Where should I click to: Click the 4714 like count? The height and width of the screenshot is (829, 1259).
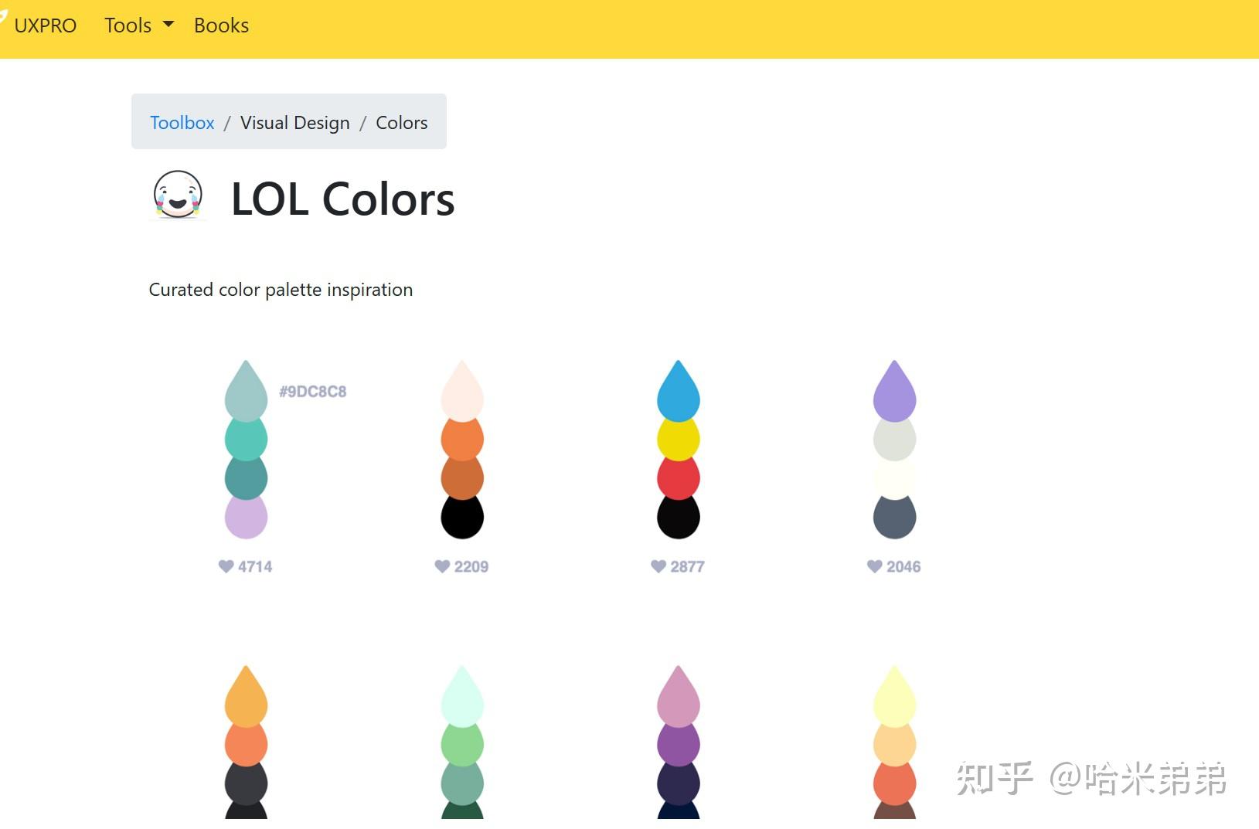255,566
